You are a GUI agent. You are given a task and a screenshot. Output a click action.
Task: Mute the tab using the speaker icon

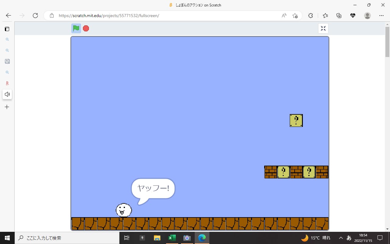(7, 94)
